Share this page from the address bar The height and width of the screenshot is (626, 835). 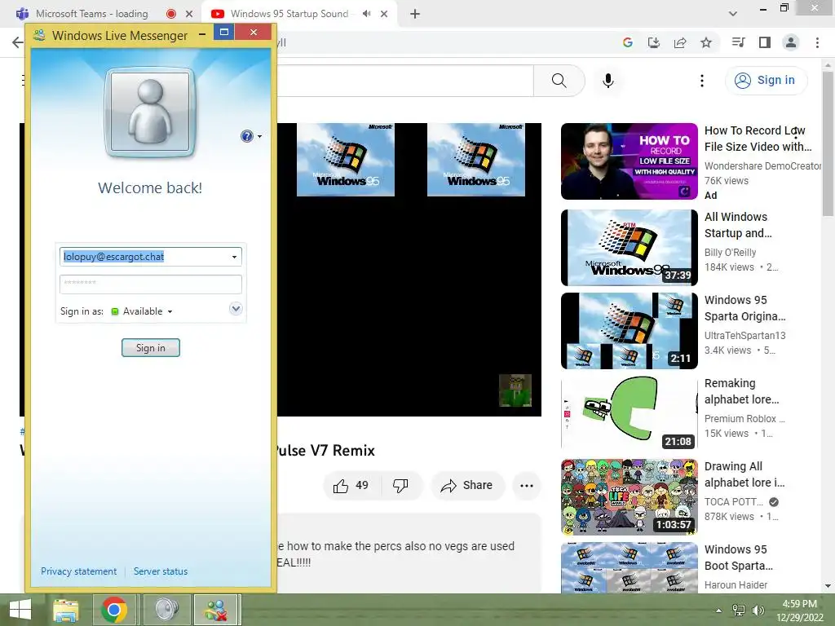680,42
